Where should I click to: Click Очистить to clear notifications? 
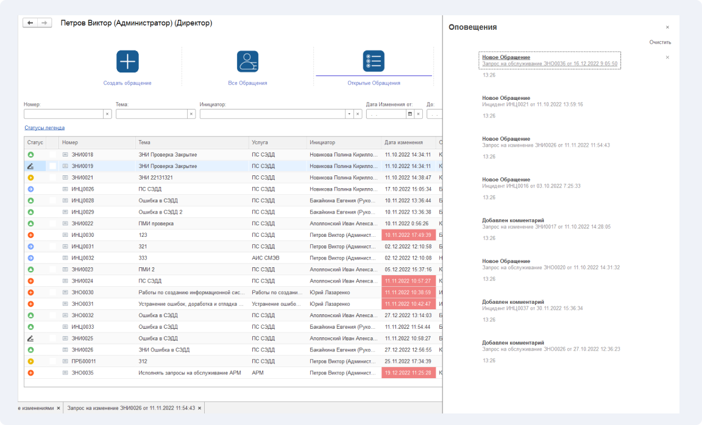click(x=660, y=43)
